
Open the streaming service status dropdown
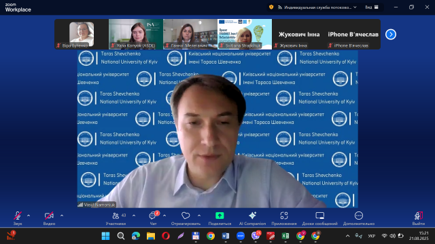[x=317, y=7]
